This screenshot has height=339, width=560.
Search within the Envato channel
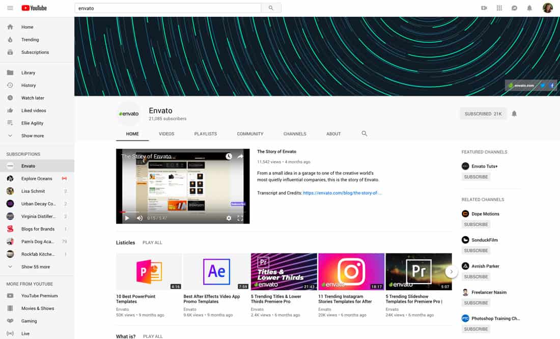pyautogui.click(x=364, y=133)
